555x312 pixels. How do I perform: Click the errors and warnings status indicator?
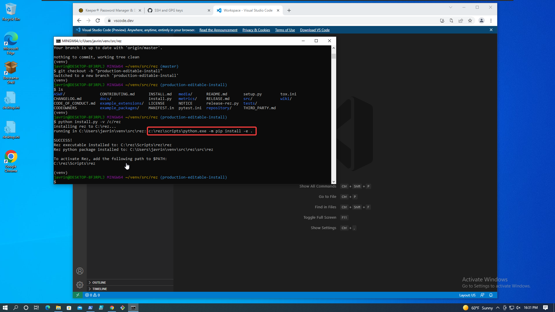click(92, 295)
